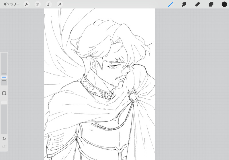The width and height of the screenshot is (229, 160).
Task: Select the Transform arrow tool
Action: click(x=60, y=4)
